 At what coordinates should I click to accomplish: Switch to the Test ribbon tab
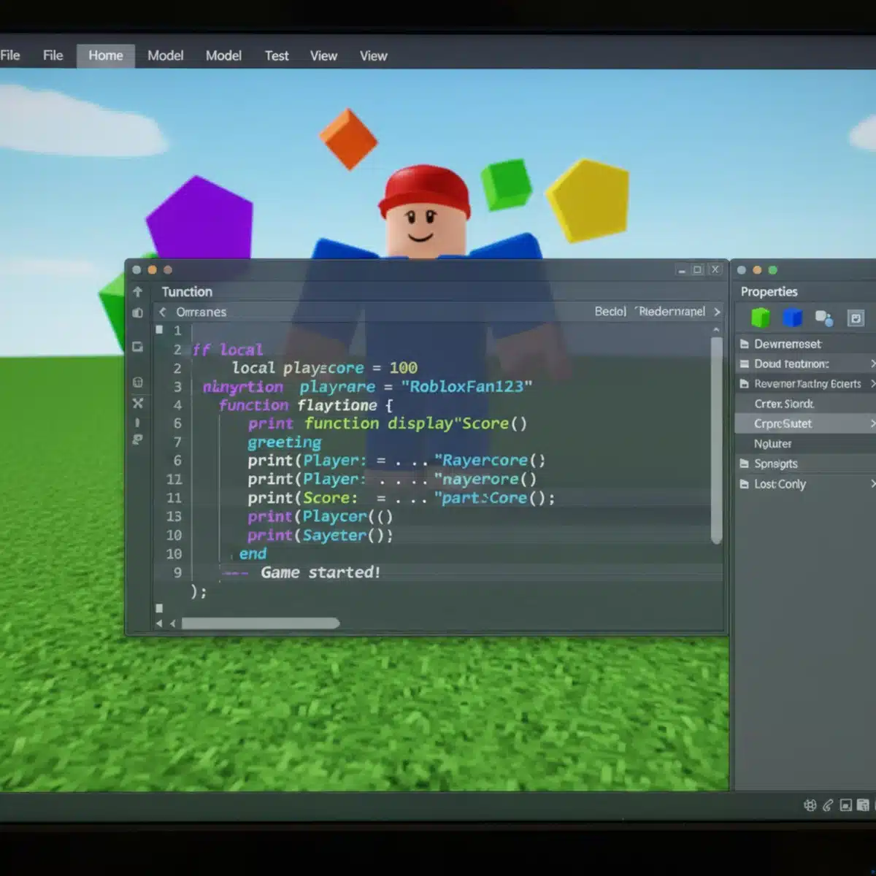point(277,55)
